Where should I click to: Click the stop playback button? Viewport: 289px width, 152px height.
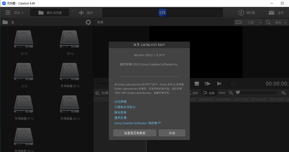tap(197, 84)
